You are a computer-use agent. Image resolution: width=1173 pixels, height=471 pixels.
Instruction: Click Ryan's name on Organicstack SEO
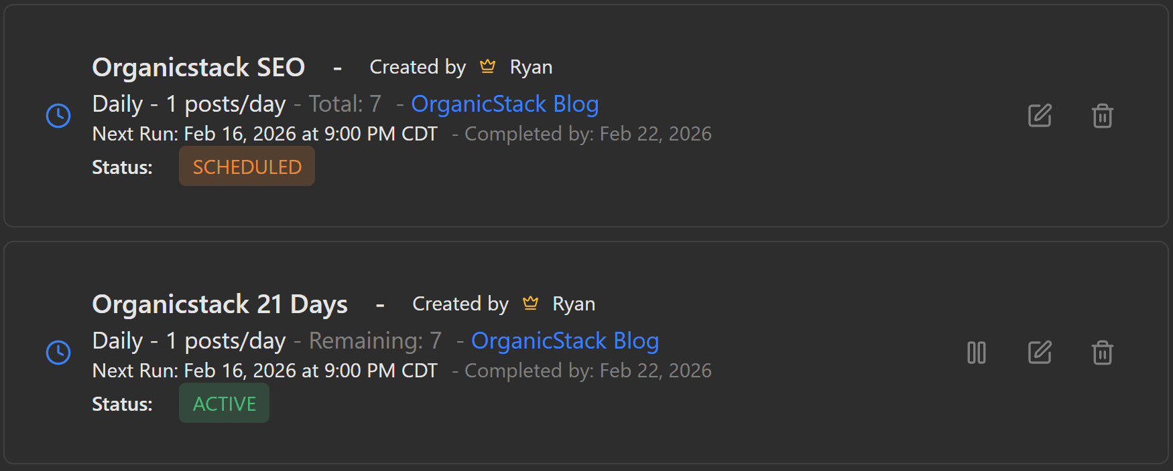click(531, 66)
